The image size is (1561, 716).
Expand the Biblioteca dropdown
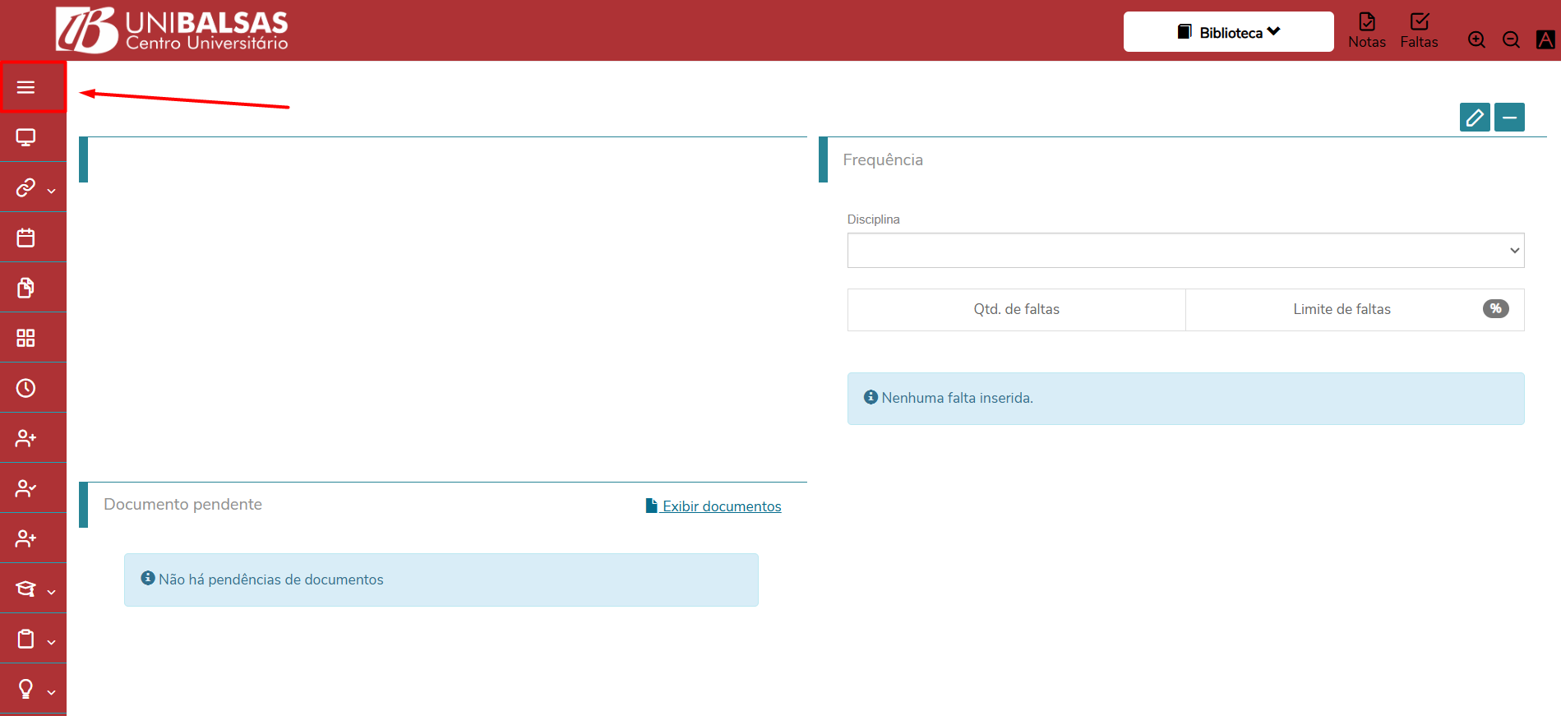(x=1228, y=32)
